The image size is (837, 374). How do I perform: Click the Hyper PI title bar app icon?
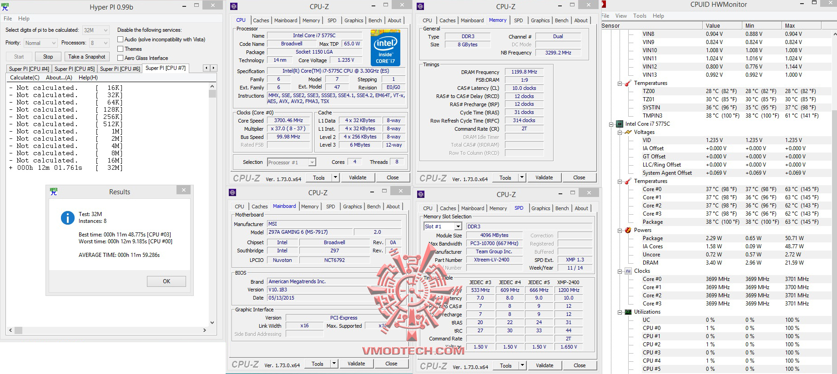coord(5,6)
